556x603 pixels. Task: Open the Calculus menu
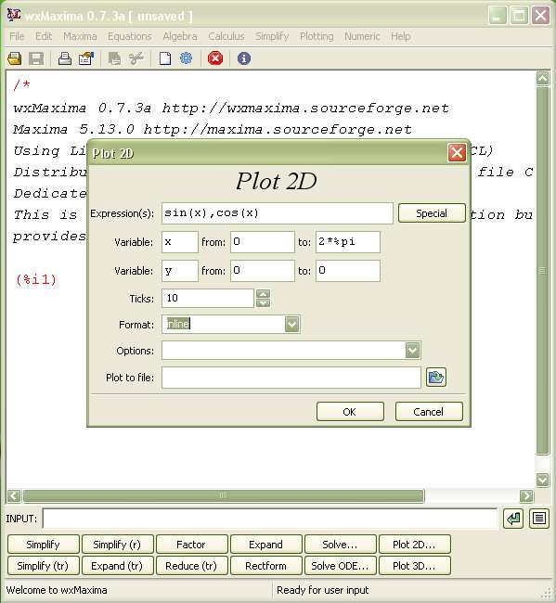[226, 36]
